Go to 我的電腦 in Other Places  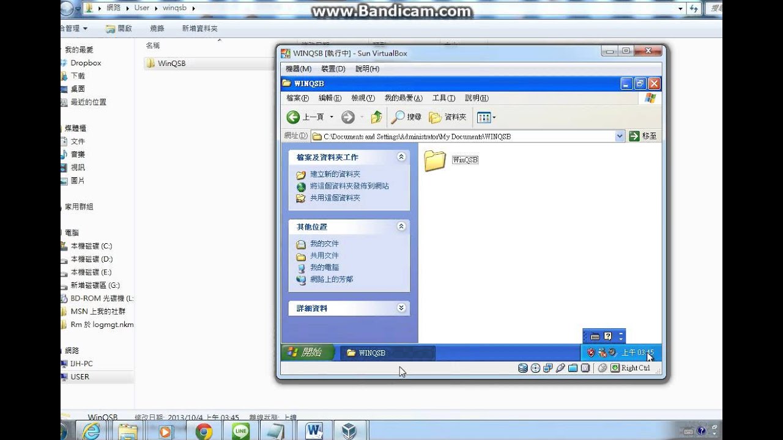tap(324, 267)
